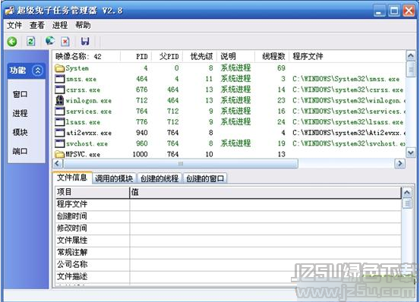Open the 文件 menu
This screenshot has height=302, width=420.
click(x=14, y=25)
